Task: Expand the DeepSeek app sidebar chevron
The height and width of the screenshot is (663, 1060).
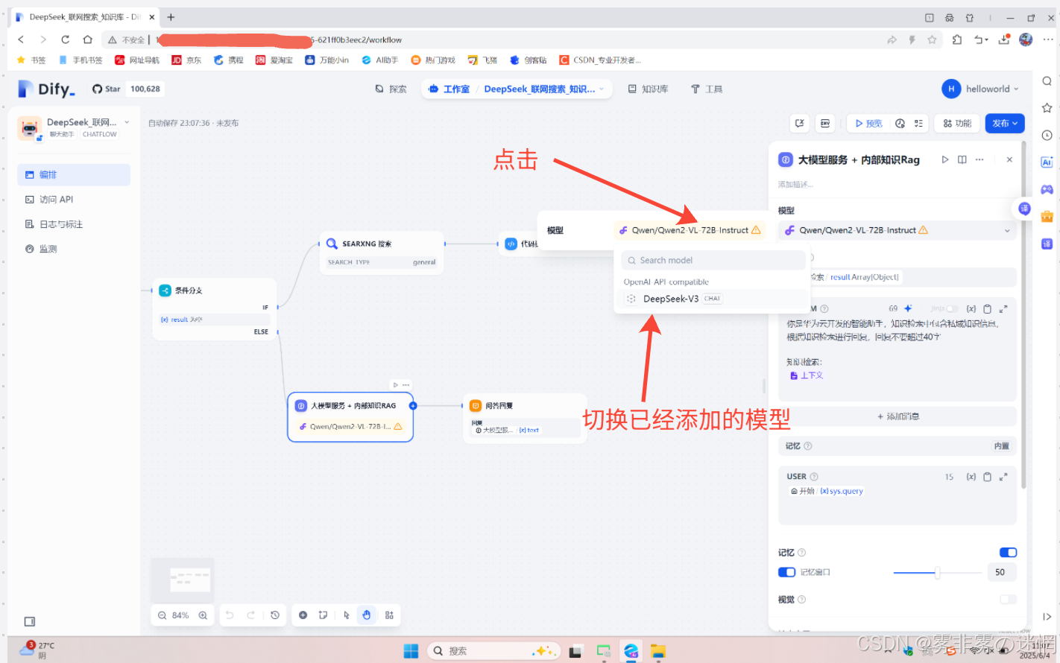Action: click(127, 122)
